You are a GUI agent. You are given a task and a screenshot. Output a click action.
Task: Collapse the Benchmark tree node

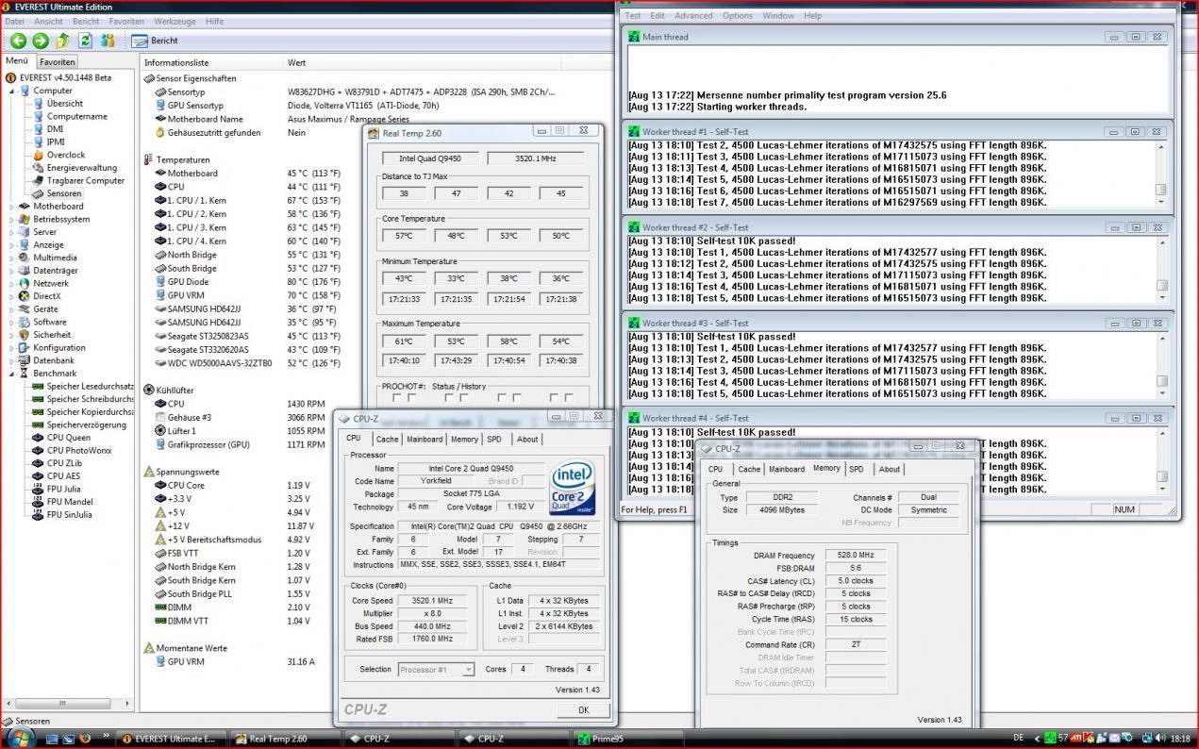pos(12,374)
